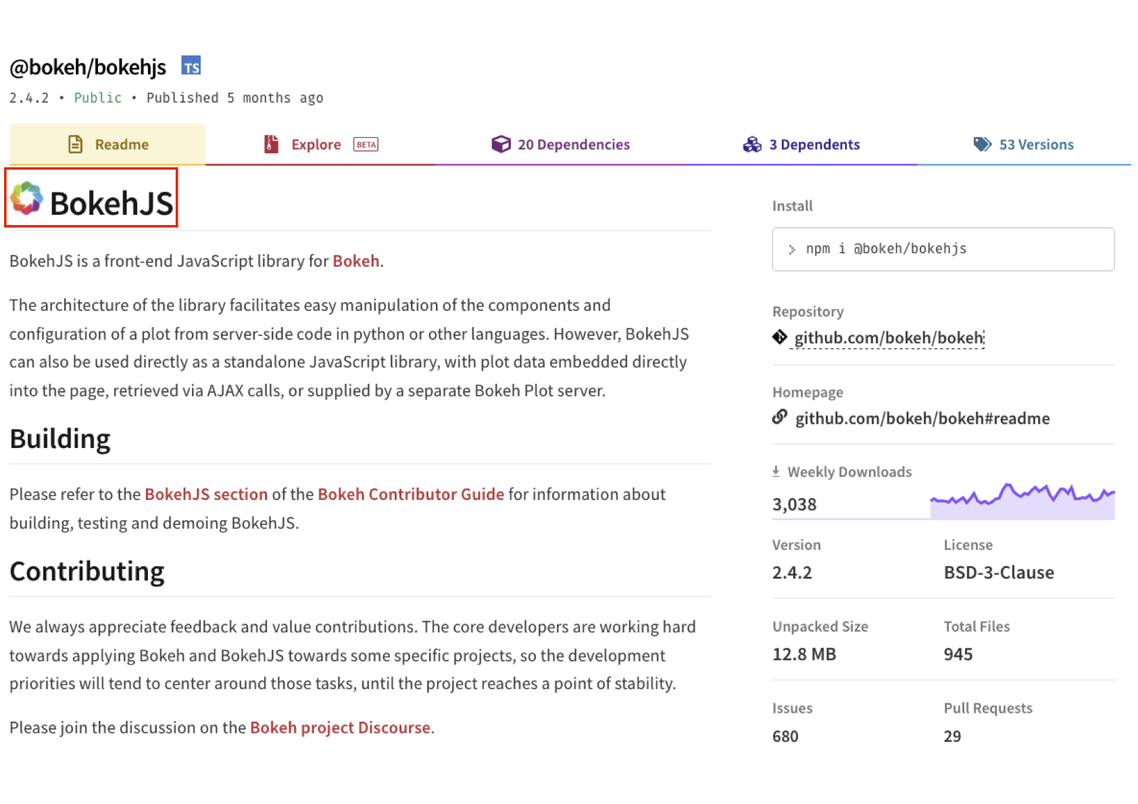Click the Dependencies cube icon
1138x804 pixels.
click(501, 144)
